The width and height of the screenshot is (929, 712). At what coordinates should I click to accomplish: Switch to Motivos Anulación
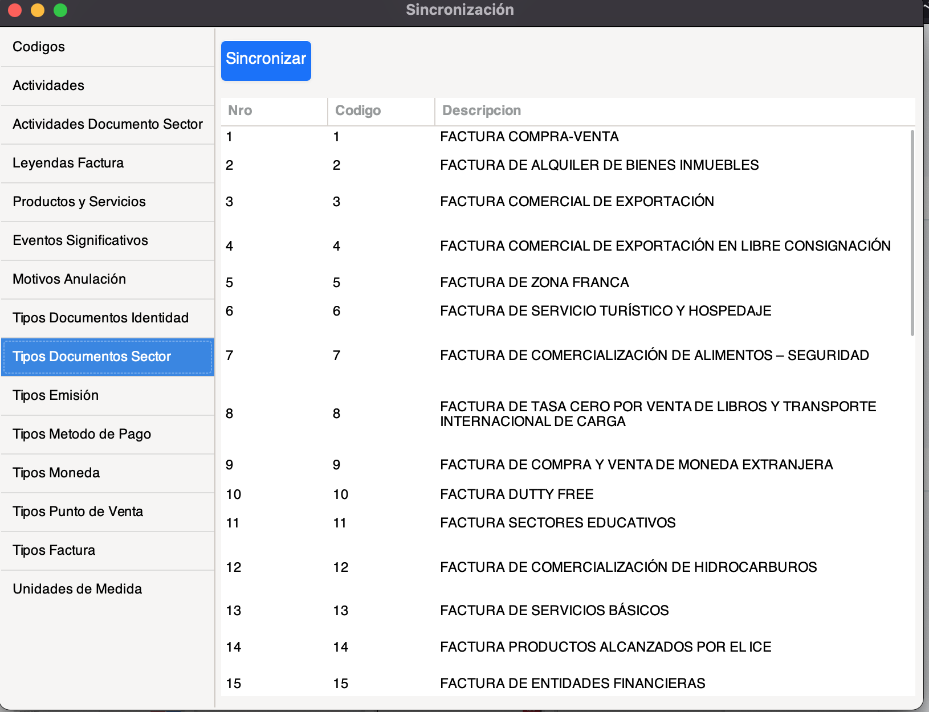[69, 279]
